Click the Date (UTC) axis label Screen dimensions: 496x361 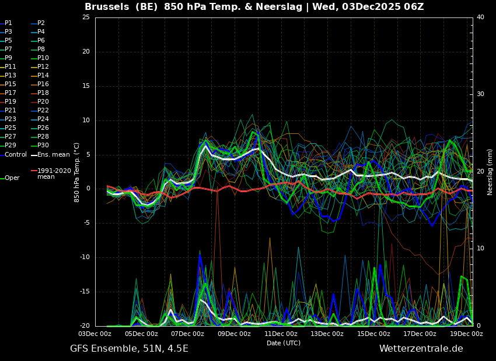click(x=284, y=343)
